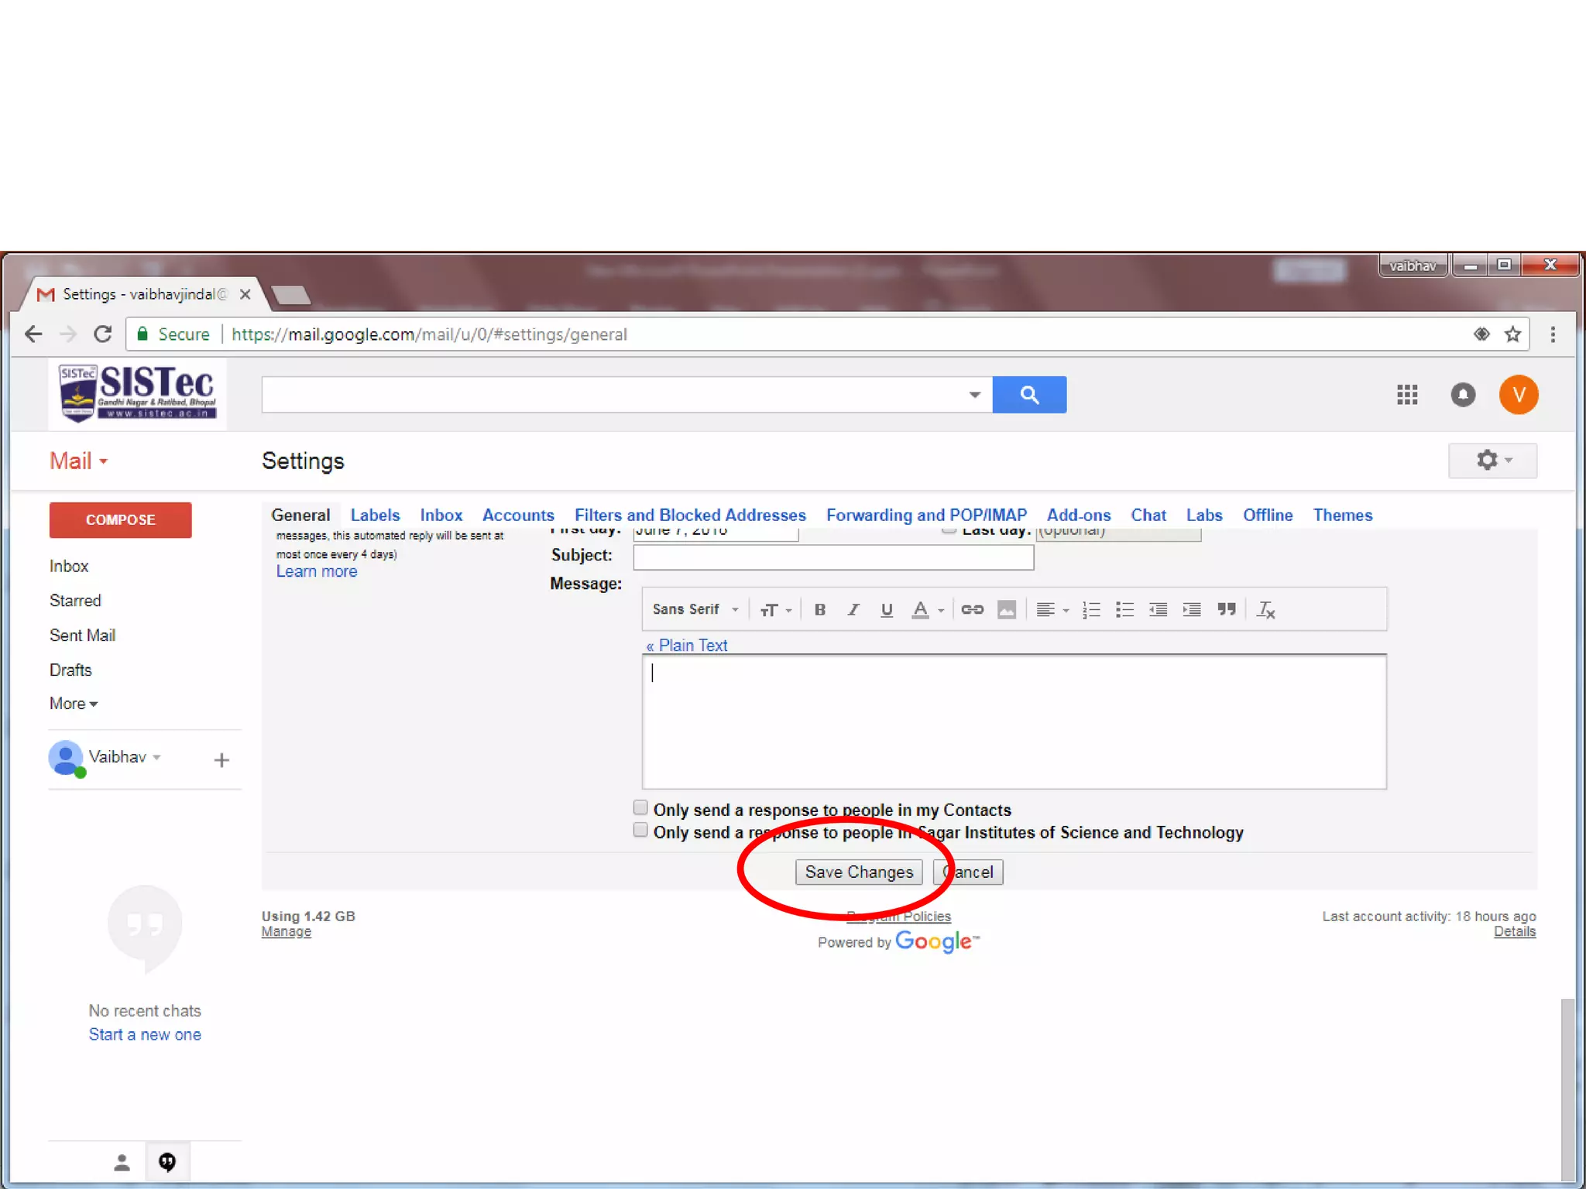This screenshot has height=1189, width=1586.
Task: Click the insert image icon
Action: pyautogui.click(x=1006, y=610)
